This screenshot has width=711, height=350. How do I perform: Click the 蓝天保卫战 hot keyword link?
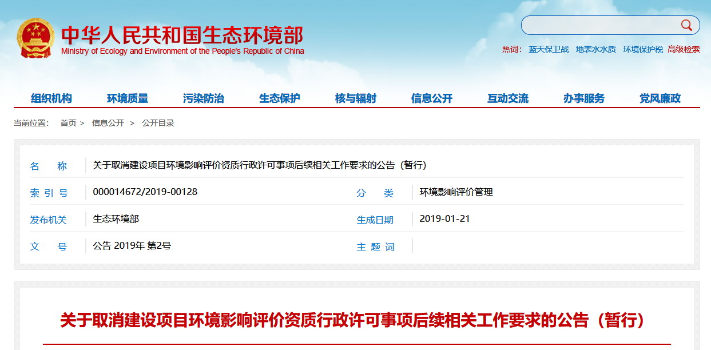pos(549,49)
